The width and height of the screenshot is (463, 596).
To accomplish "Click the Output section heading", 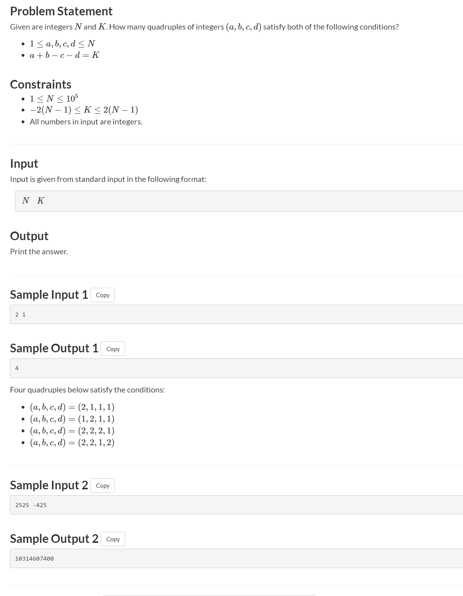I will (x=29, y=236).
